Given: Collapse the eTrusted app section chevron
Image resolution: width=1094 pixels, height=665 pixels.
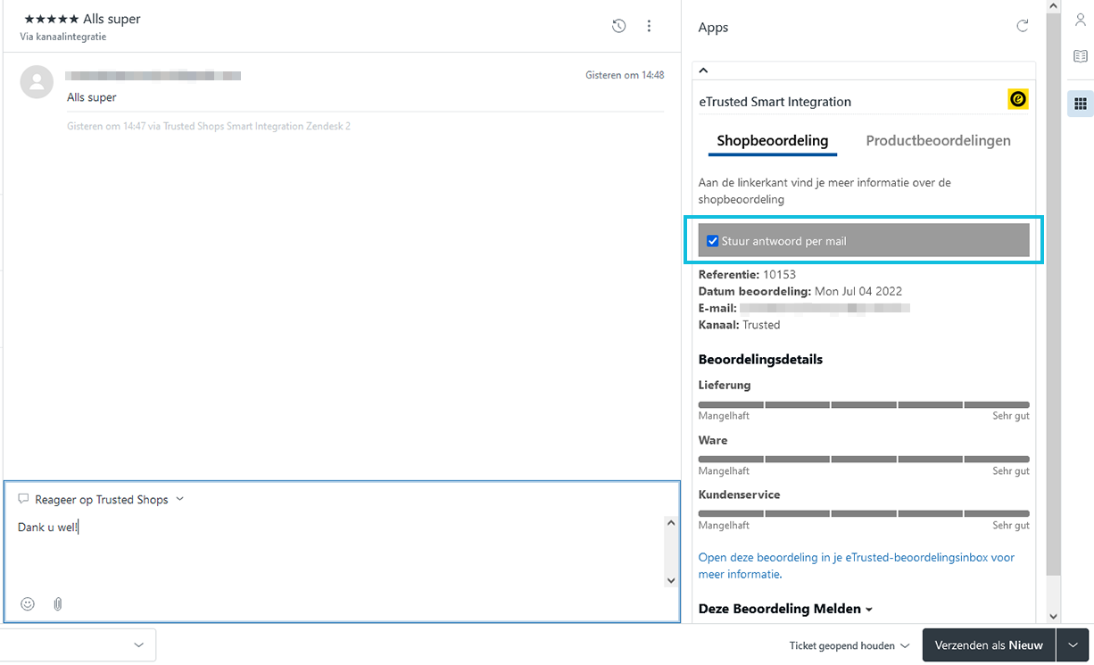Looking at the screenshot, I should (703, 70).
